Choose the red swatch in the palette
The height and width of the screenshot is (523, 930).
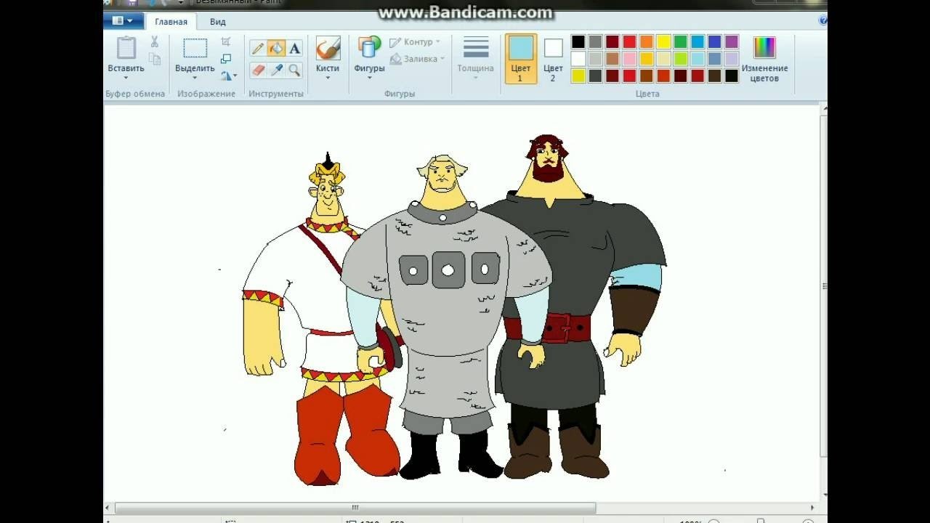point(629,42)
